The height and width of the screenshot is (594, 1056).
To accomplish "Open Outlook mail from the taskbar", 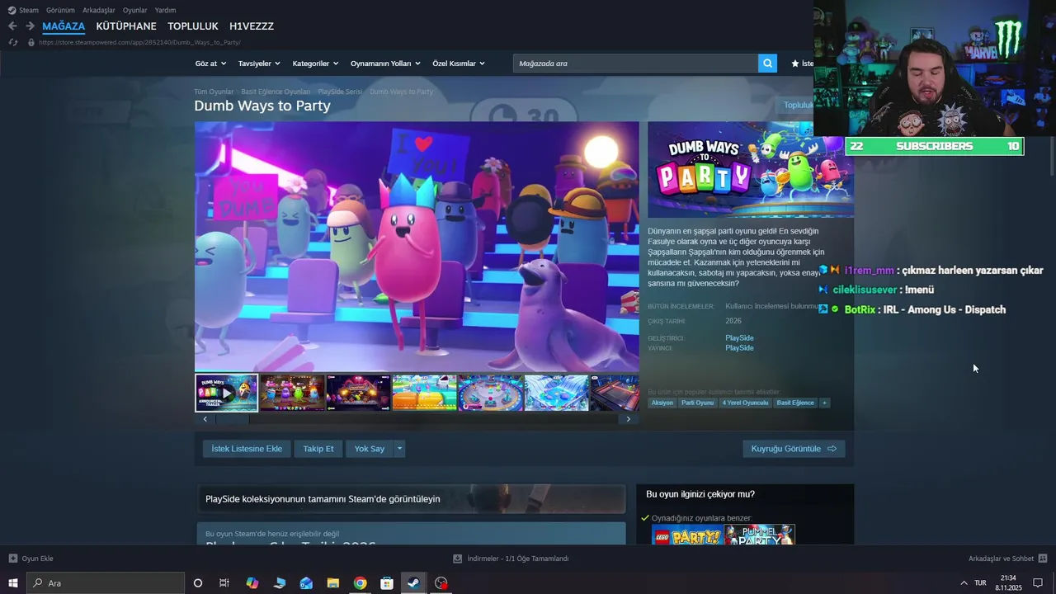I will 306,583.
